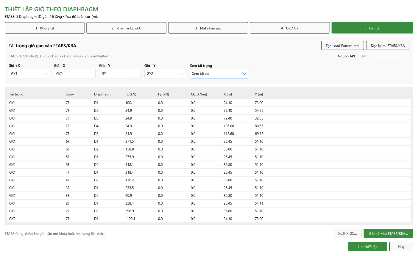Select the GX / GY tab
Screen dimensions: 418x256
click(x=290, y=28)
